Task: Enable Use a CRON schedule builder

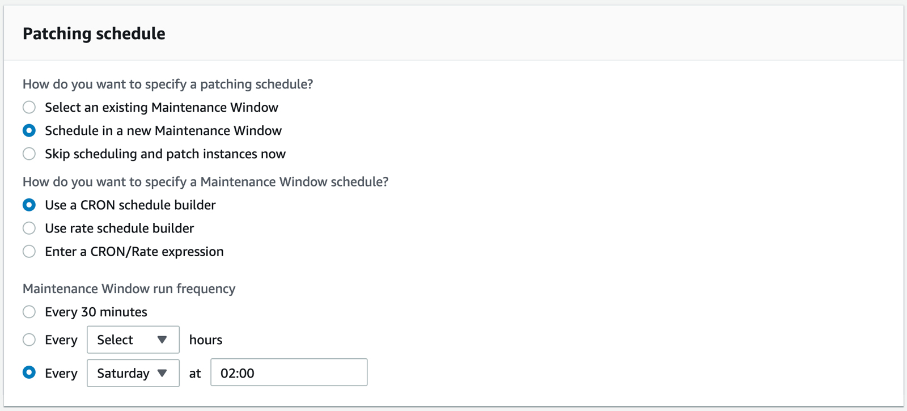Action: (x=29, y=205)
